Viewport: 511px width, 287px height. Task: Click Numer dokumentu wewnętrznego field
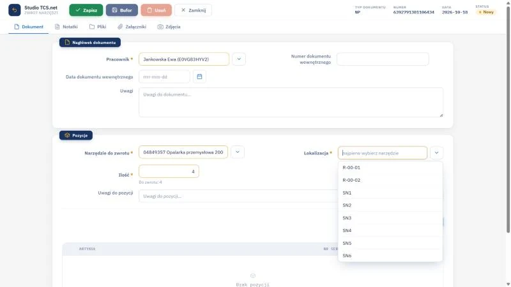(x=383, y=59)
